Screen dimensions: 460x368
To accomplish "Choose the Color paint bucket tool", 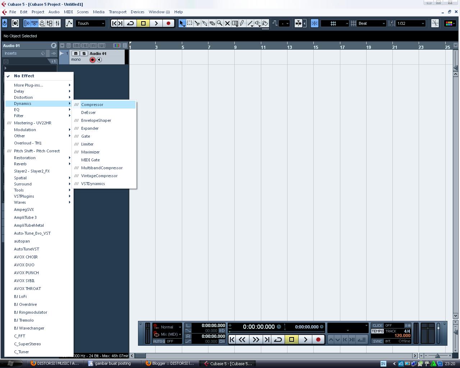I will pyautogui.click(x=265, y=23).
